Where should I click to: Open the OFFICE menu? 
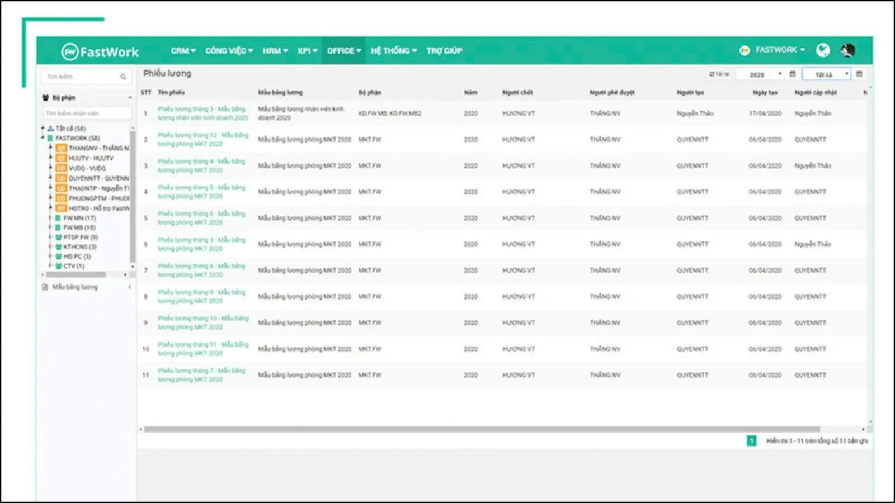344,50
